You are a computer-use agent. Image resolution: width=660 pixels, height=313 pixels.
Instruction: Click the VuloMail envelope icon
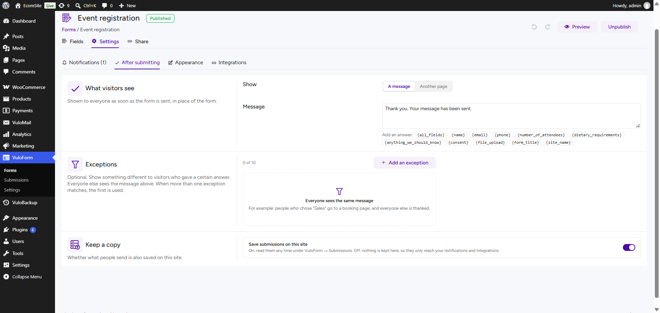tap(6, 123)
